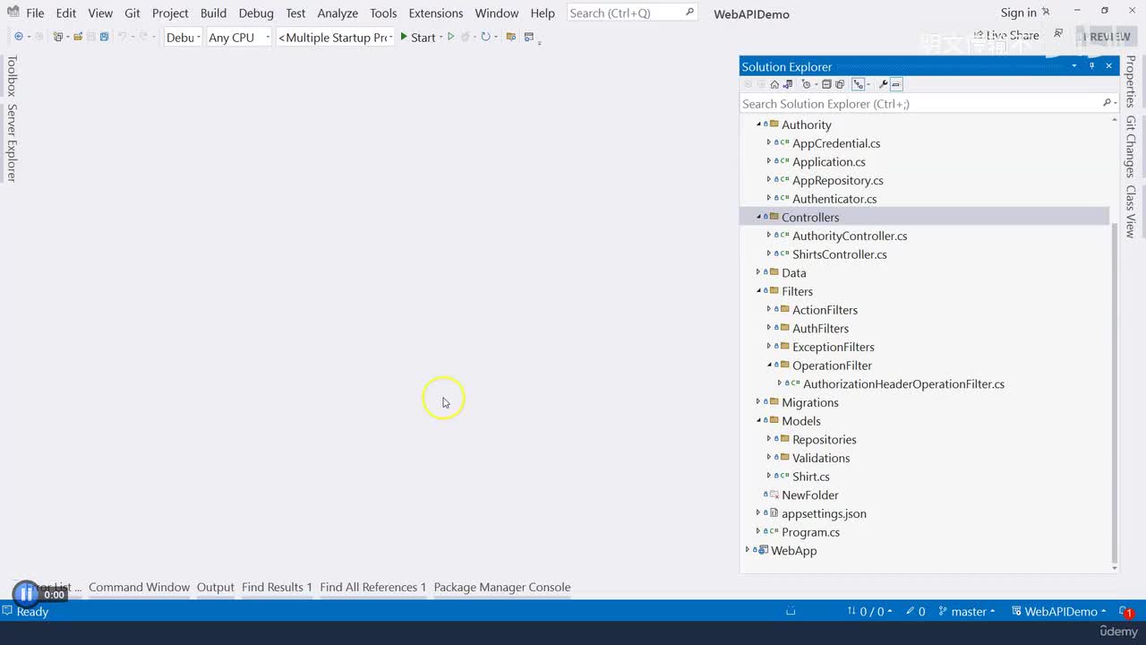Open the Debug configuration dropdown
Image resolution: width=1146 pixels, height=645 pixels.
coord(184,37)
